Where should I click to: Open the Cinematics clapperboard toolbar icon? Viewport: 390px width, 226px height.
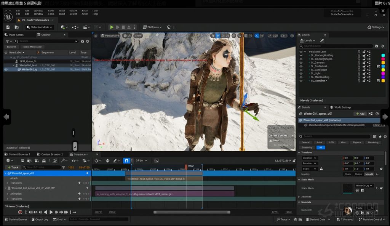click(x=86, y=27)
